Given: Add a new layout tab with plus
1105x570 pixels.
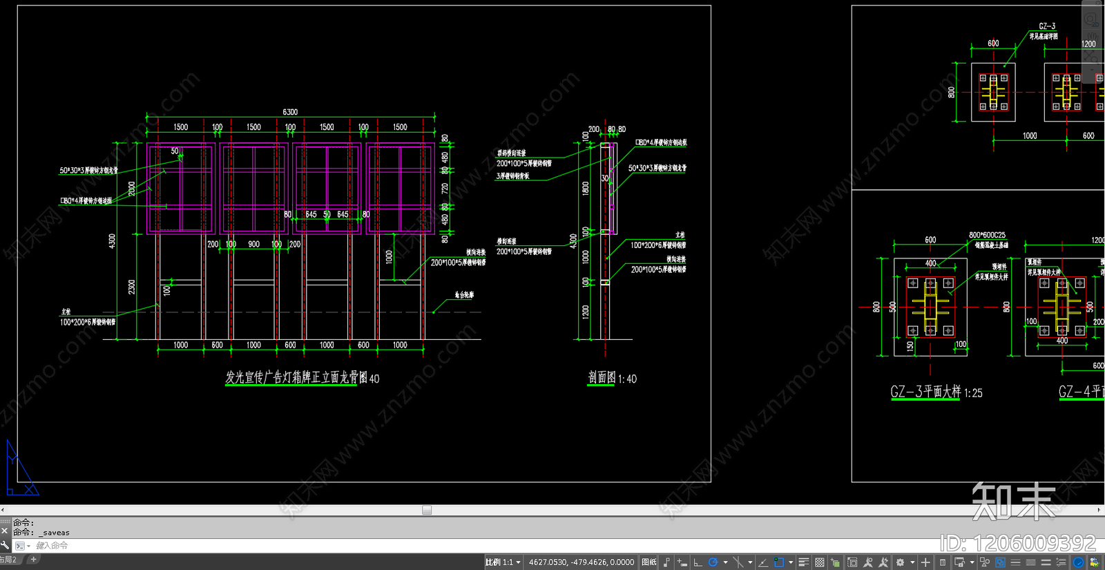Looking at the screenshot, I should point(33,560).
